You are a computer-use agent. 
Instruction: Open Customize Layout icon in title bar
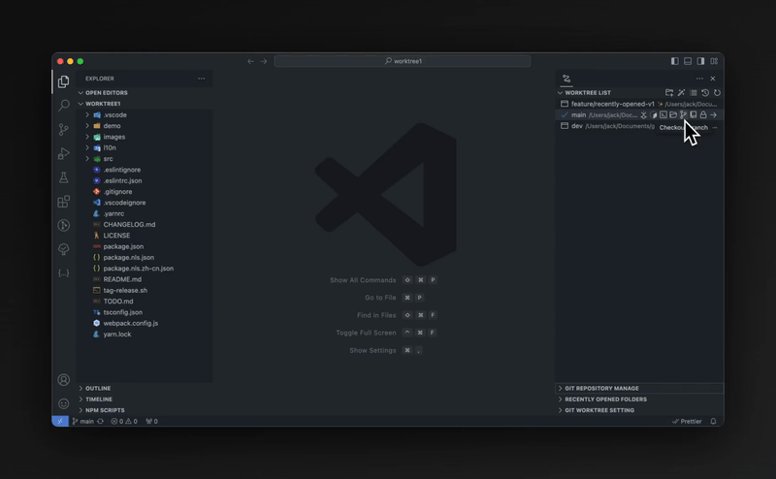(x=714, y=61)
